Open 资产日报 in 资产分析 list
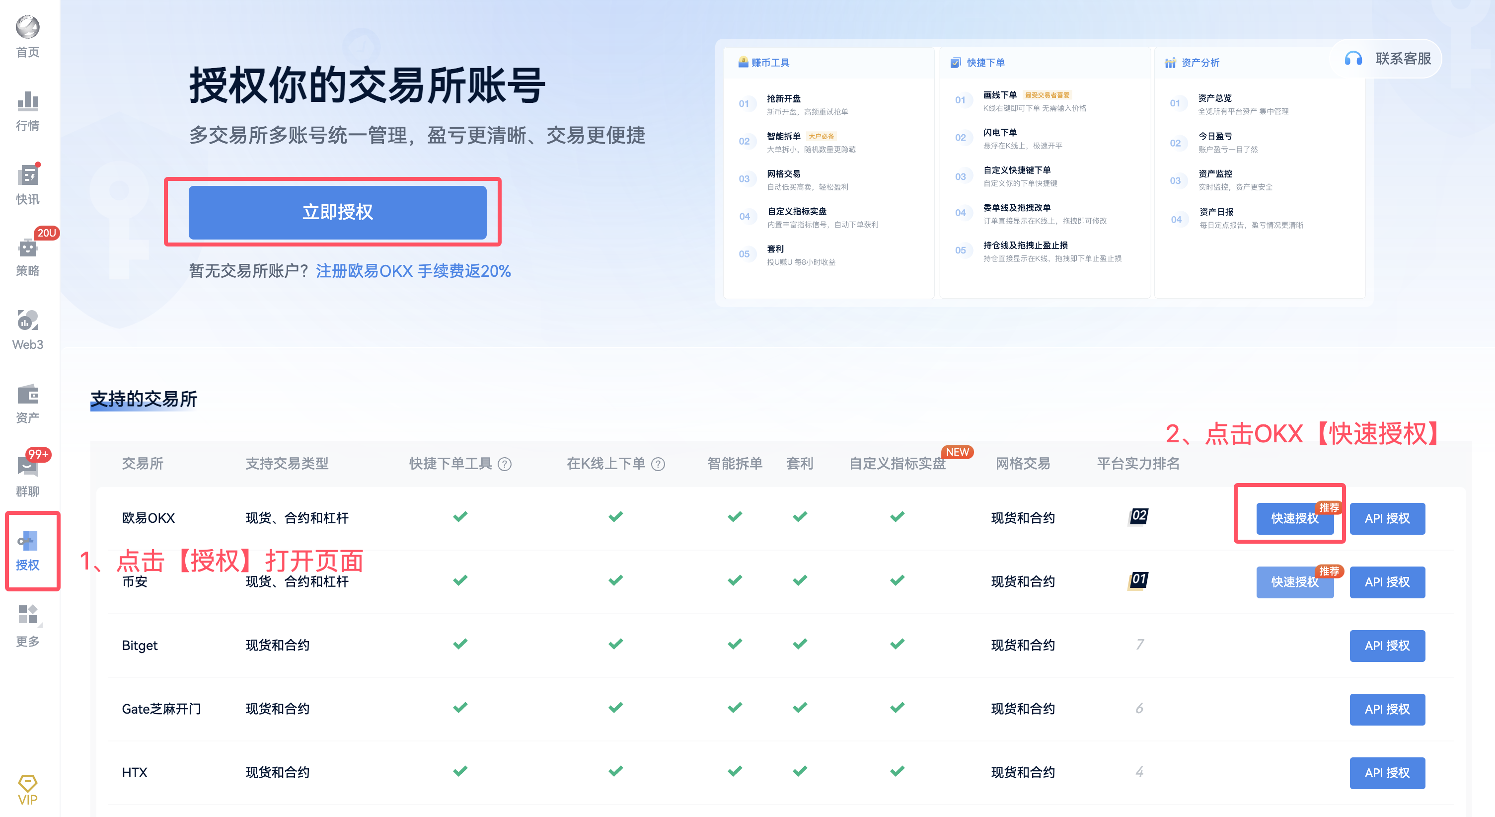The width and height of the screenshot is (1495, 817). [1216, 212]
